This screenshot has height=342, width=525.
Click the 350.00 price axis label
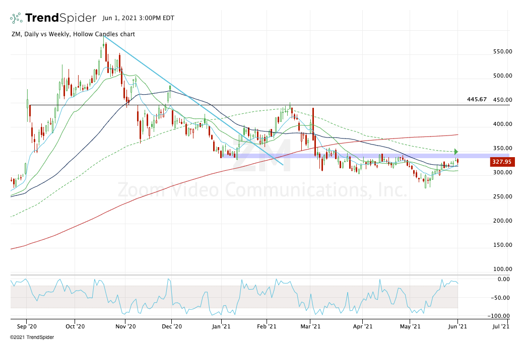[x=502, y=148]
